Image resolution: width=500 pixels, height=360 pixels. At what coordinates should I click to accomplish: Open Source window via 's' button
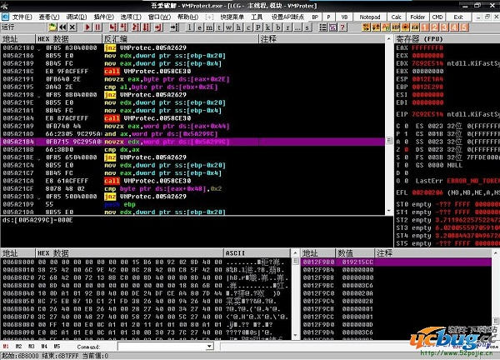pyautogui.click(x=307, y=27)
